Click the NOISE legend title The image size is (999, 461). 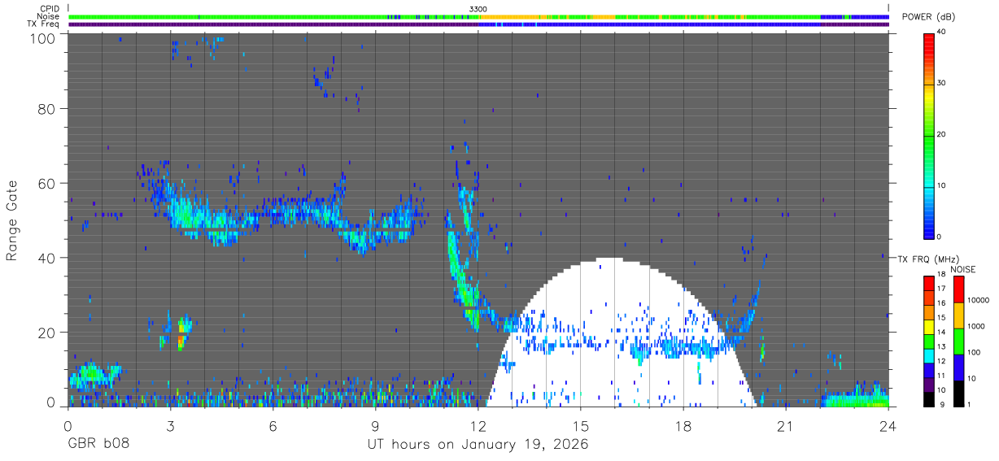point(964,269)
